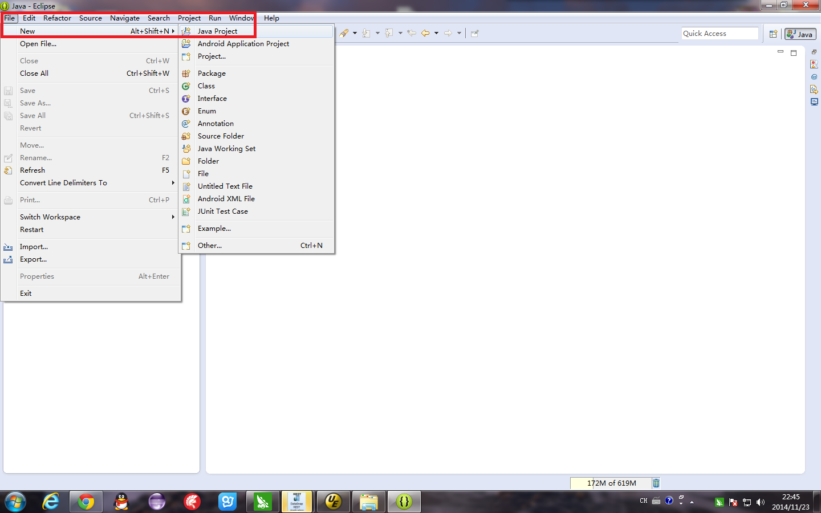Open UltraEdit from the taskbar
Viewport: 821px width, 513px height.
click(333, 502)
